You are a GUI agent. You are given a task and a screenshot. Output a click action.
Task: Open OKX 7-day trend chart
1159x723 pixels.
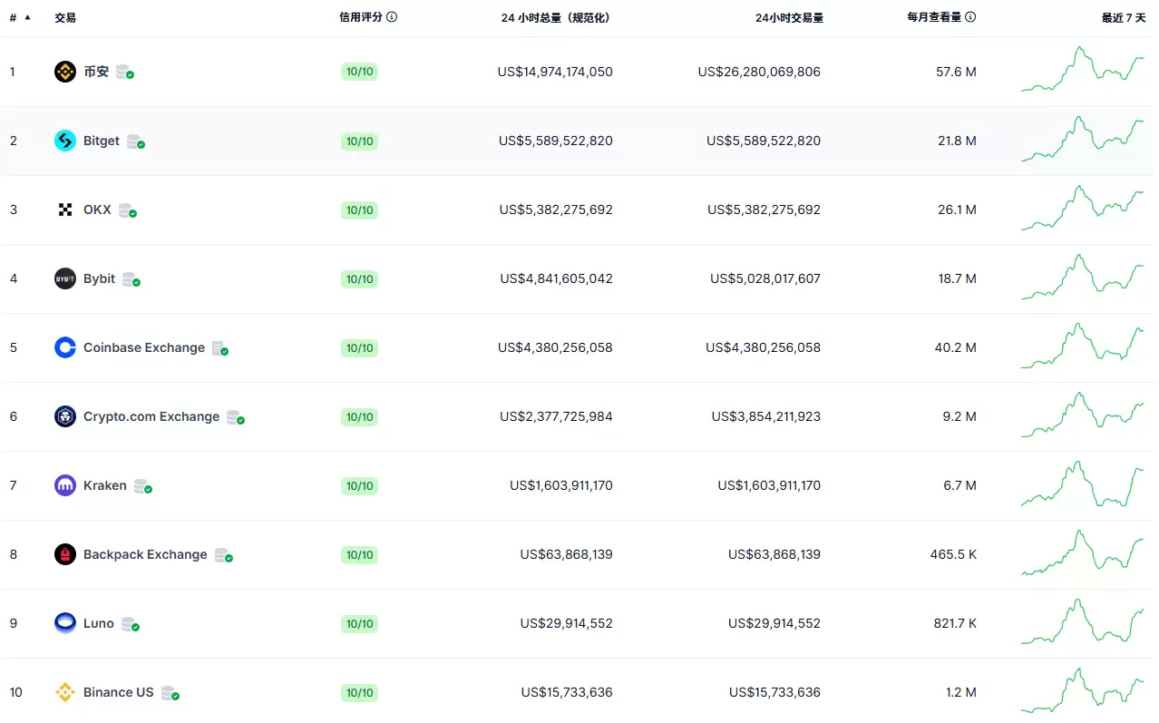pyautogui.click(x=1082, y=209)
